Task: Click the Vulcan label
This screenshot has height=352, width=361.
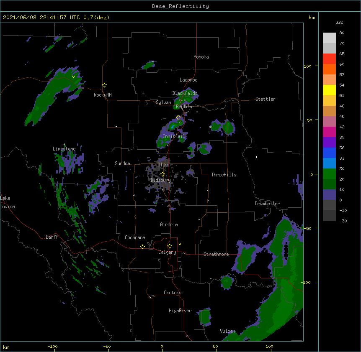Action: (227, 331)
